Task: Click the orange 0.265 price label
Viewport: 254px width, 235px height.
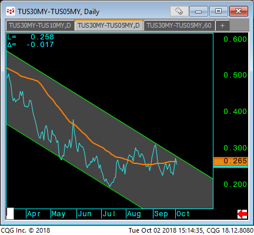Action: coord(230,161)
